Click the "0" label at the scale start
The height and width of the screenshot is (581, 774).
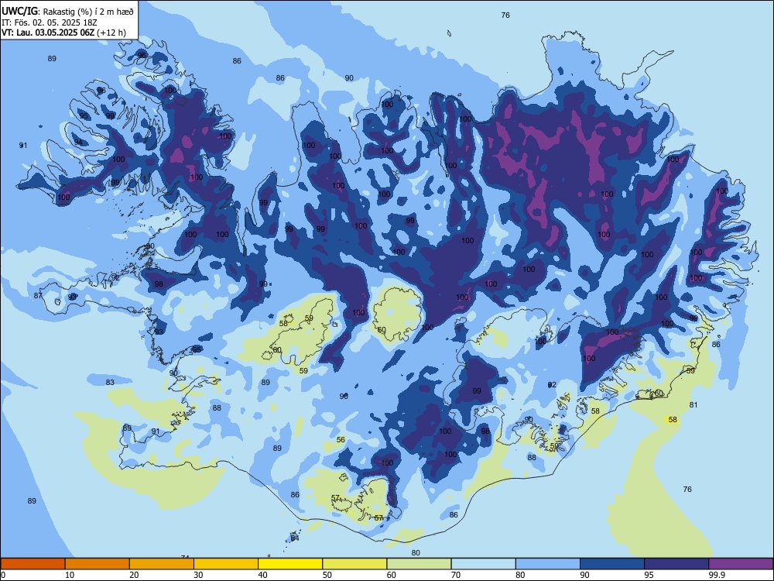(x=3, y=575)
